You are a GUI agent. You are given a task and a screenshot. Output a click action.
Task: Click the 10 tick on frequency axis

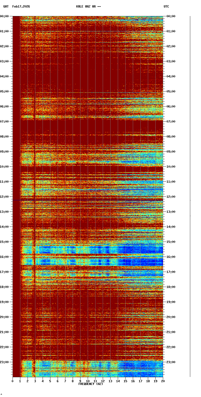tap(88, 381)
